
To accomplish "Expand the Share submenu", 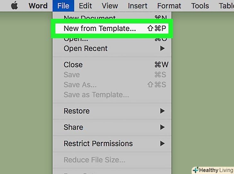I will coord(73,127).
